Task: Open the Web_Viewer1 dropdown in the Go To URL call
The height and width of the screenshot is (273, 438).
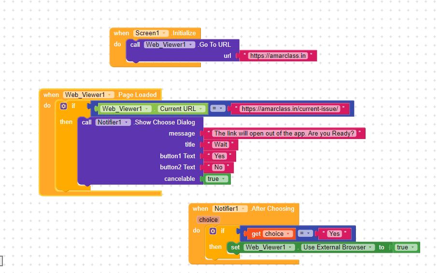Action: pyautogui.click(x=170, y=45)
